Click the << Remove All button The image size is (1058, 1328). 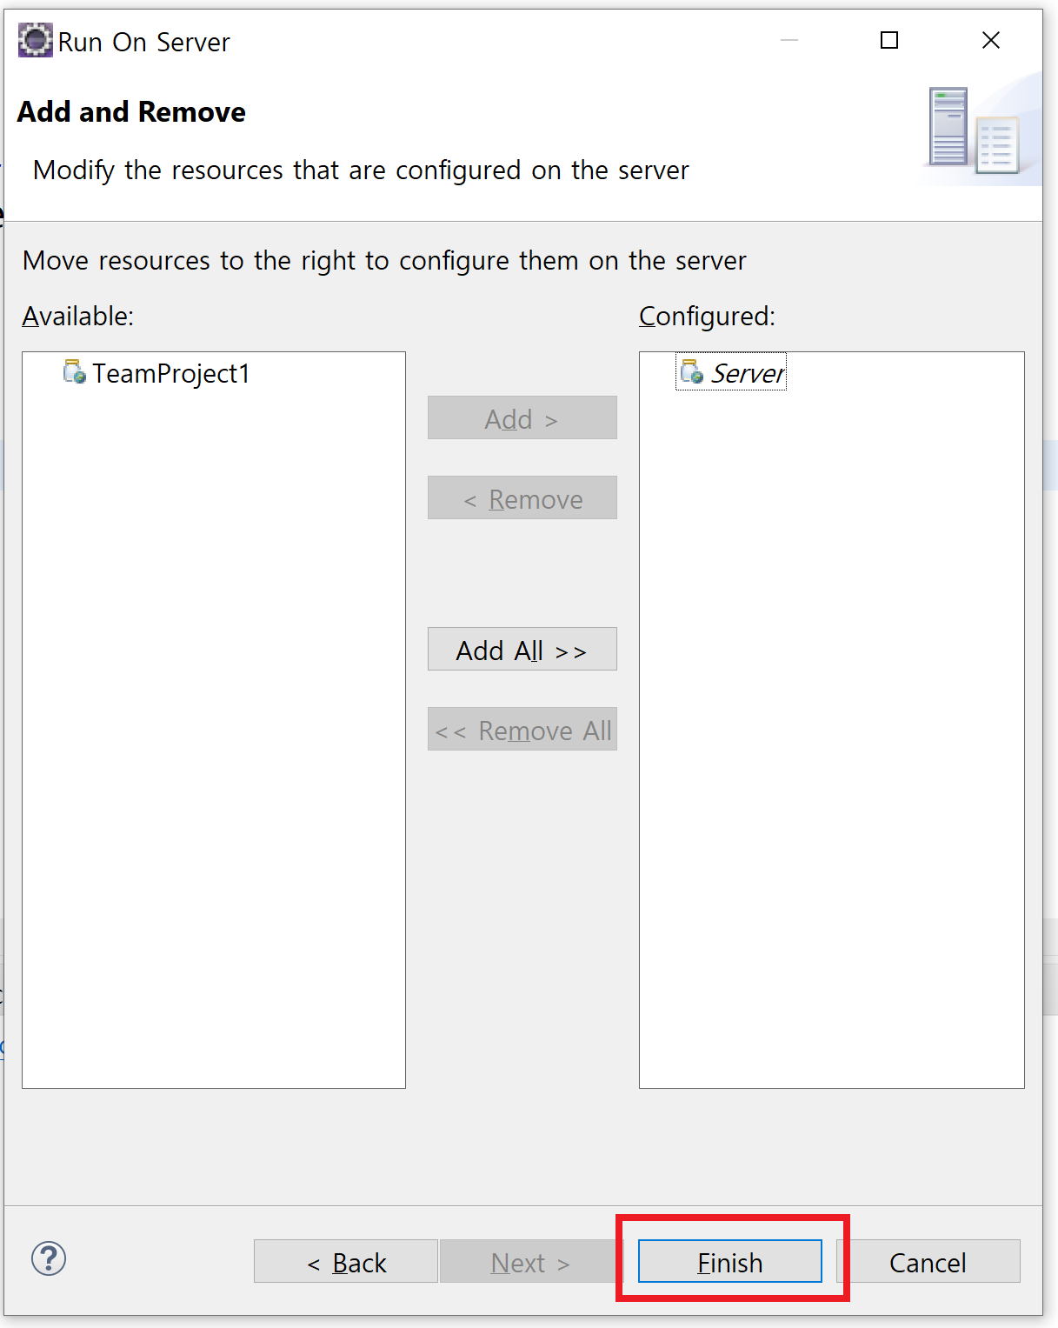[x=522, y=729]
